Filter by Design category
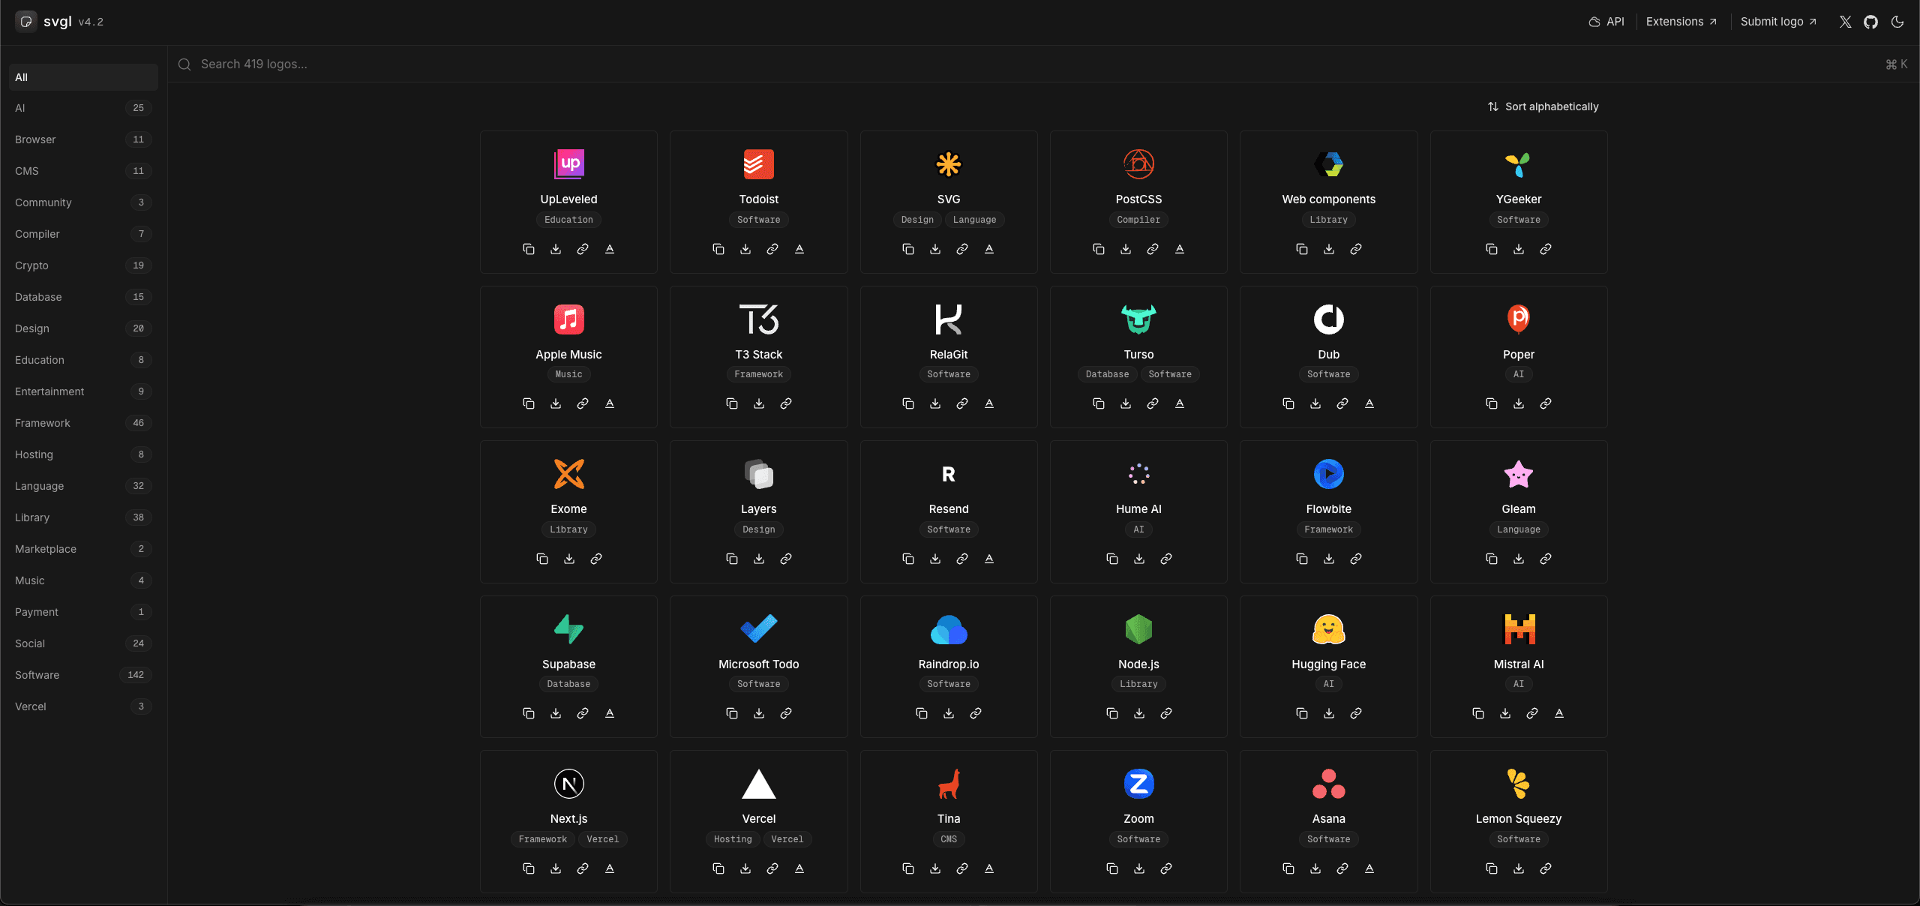1920x906 pixels. pos(83,328)
